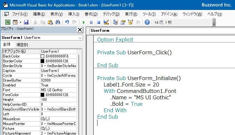235x135 pixels.
Task: Open the Insert UserForm dropdown arrow
Action: pyautogui.click(x=20, y=22)
